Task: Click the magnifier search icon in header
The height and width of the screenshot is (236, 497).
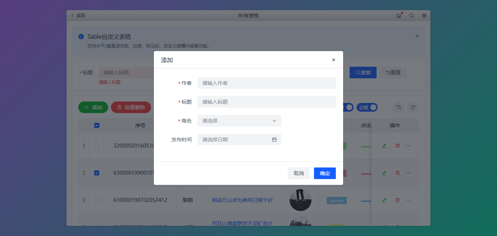Action: pyautogui.click(x=411, y=16)
